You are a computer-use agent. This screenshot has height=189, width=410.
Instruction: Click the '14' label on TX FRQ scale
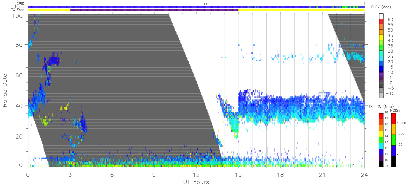tap(386, 136)
